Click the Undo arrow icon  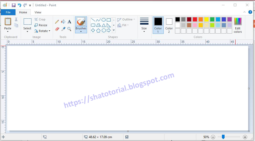tap(19, 5)
